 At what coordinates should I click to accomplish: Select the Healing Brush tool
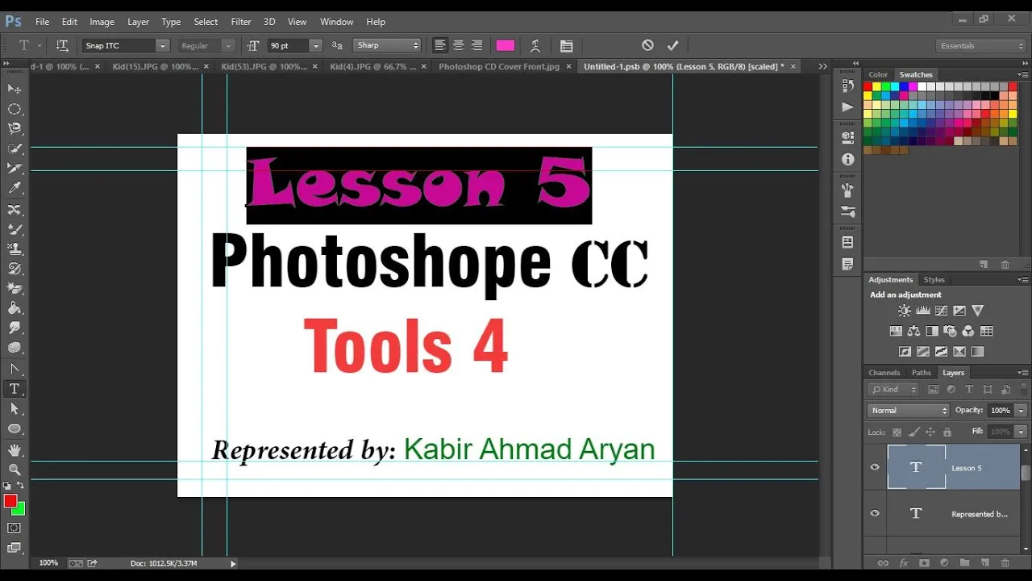15,209
